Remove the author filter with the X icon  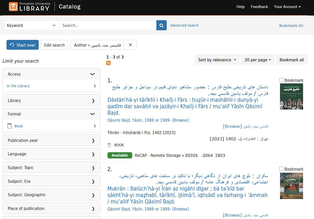click(x=130, y=45)
